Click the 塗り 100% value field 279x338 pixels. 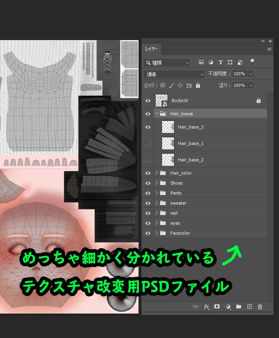(x=239, y=85)
